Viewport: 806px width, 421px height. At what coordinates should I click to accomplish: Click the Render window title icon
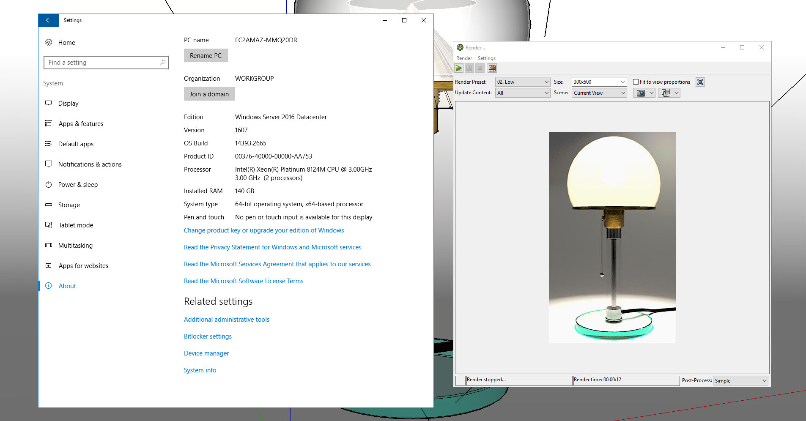coord(460,47)
